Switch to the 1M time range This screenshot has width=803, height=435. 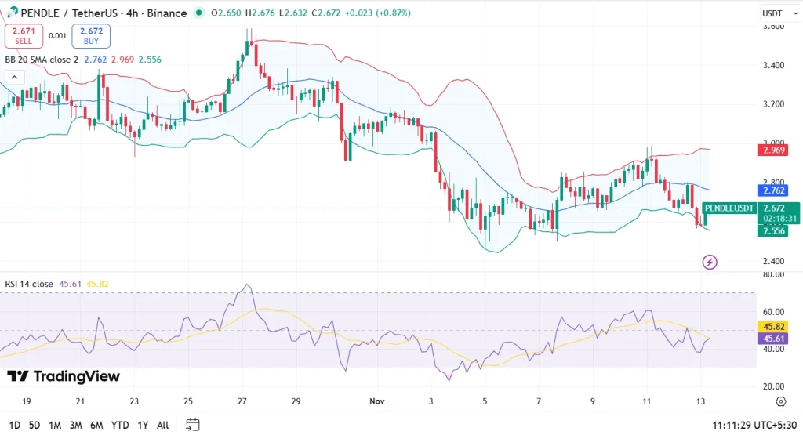[55, 425]
